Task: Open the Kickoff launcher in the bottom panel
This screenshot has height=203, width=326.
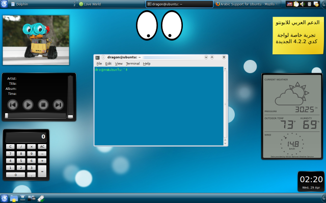Action: click(x=4, y=198)
